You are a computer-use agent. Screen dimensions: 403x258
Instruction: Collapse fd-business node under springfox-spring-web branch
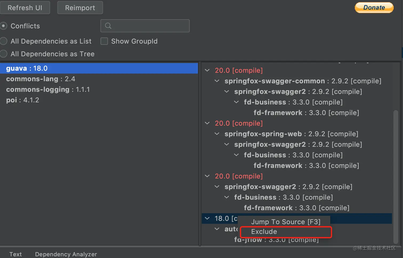(236, 155)
